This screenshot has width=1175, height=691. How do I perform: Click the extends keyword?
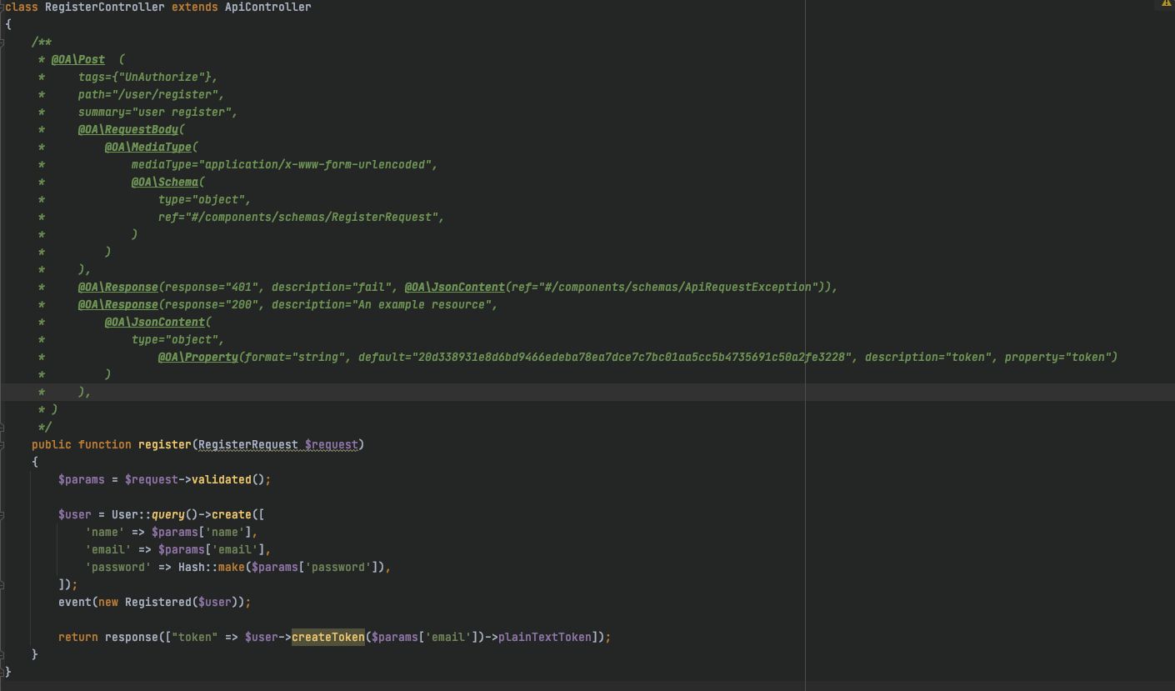[x=195, y=7]
